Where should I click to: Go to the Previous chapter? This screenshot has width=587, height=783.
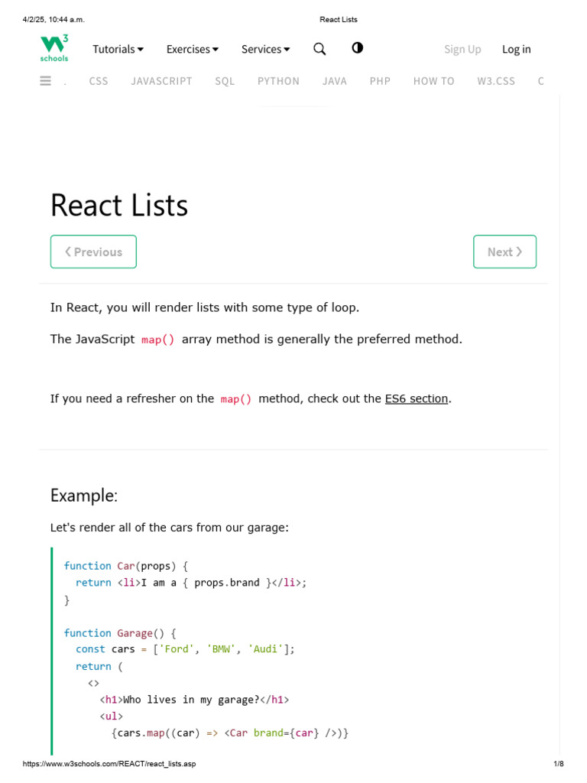point(93,252)
